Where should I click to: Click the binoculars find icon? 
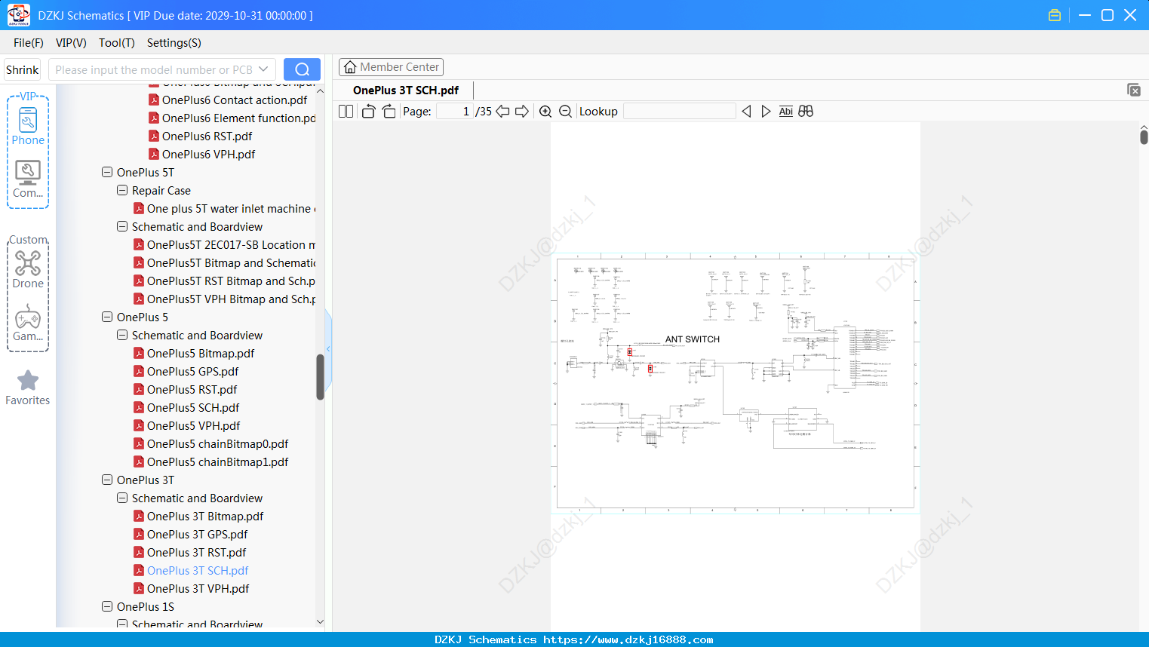[x=806, y=112]
